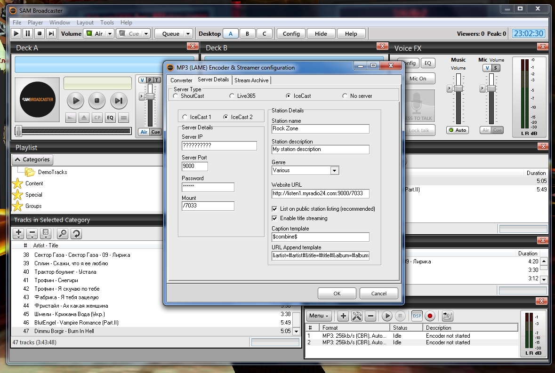Click the Station name field
The image size is (555, 373).
point(320,129)
